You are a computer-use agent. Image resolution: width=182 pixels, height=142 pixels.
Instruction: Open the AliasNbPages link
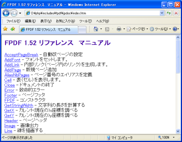17,75
